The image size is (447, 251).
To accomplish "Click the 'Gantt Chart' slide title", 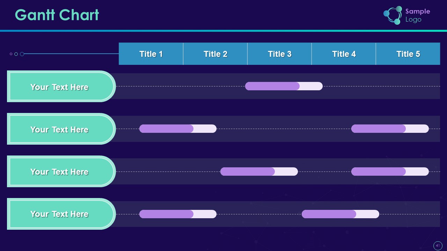I will point(57,15).
